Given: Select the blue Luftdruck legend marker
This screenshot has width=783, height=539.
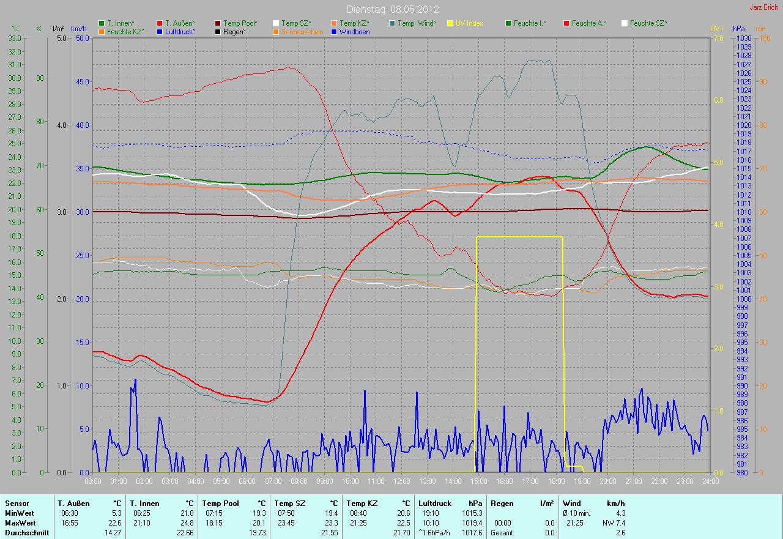Looking at the screenshot, I should tap(160, 32).
